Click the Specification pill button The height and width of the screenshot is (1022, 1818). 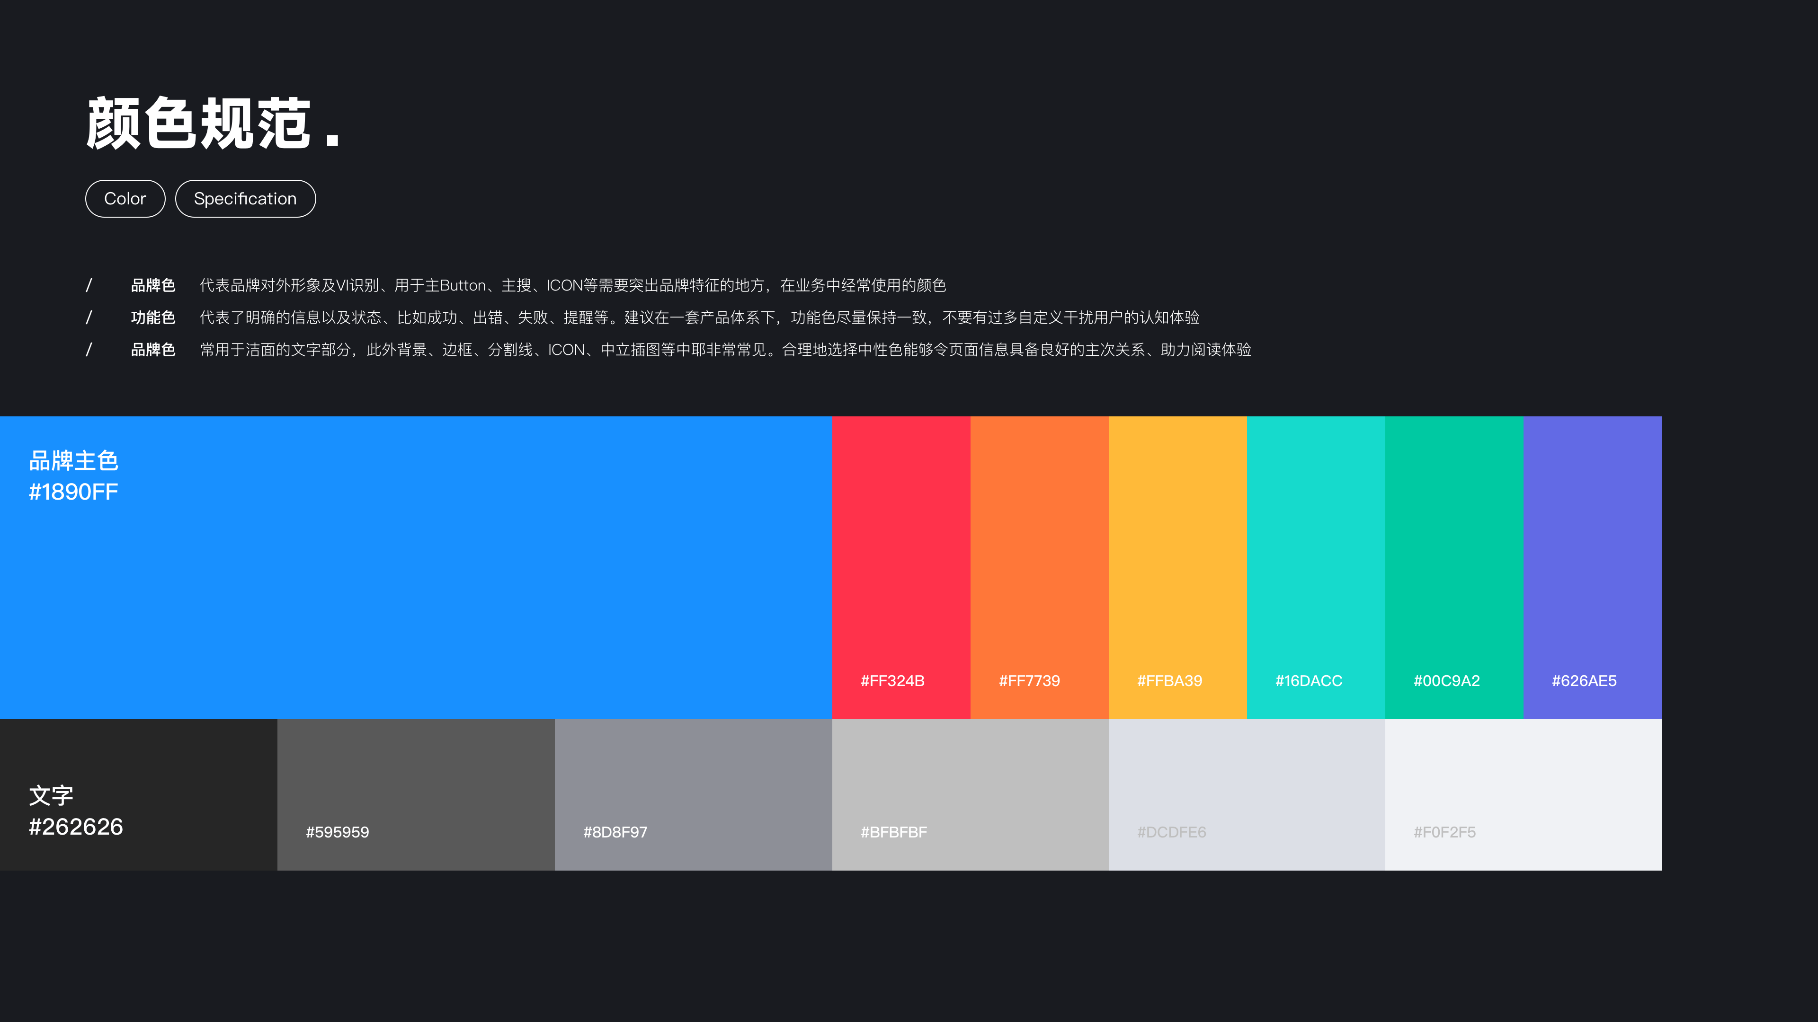click(x=245, y=199)
